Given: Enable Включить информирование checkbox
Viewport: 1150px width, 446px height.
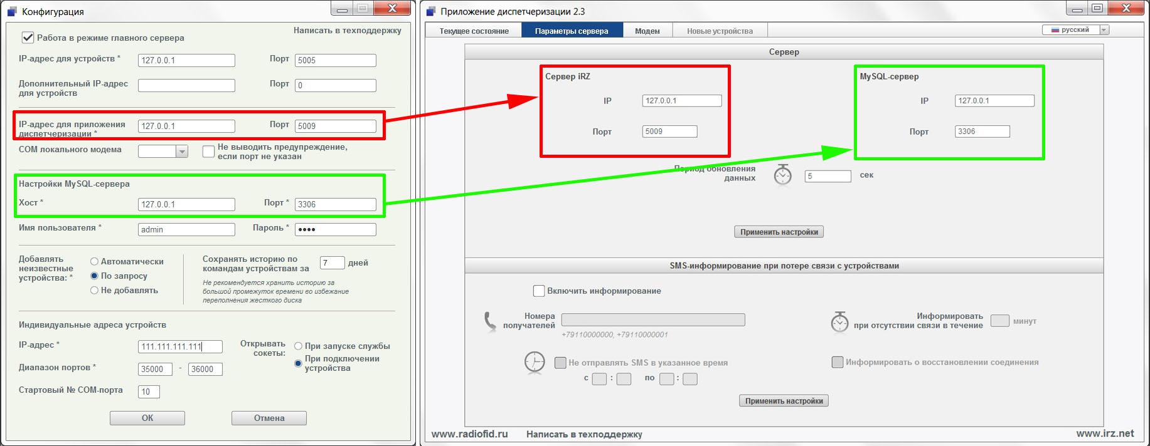Looking at the screenshot, I should tap(539, 291).
